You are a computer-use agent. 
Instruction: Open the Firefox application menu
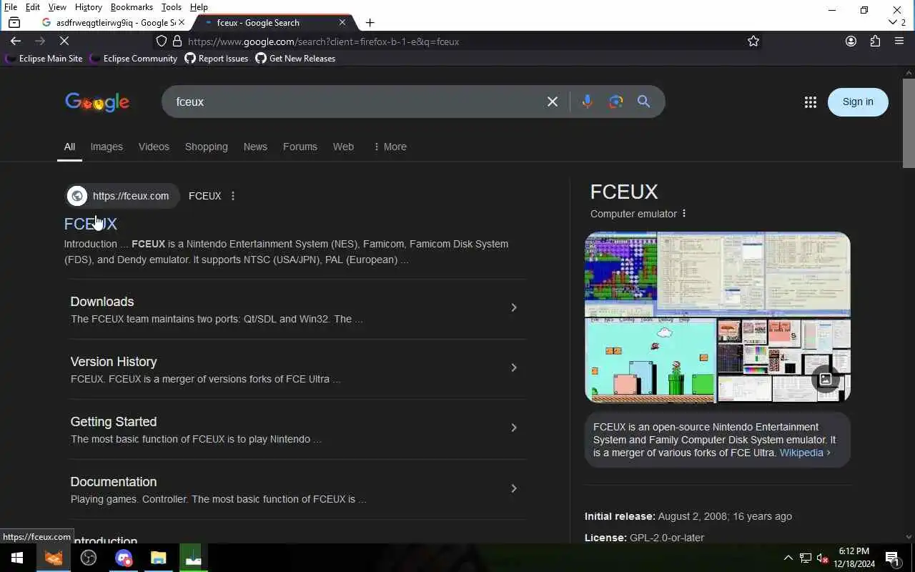(899, 41)
